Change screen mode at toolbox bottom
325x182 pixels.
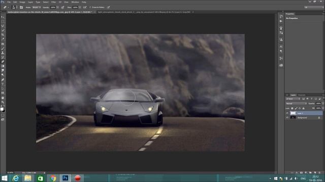(x=3, y=119)
